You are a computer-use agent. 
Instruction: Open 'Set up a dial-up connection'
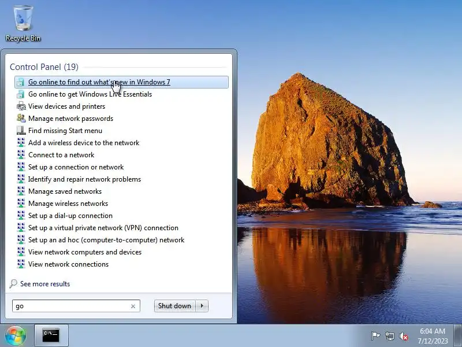pos(121,215)
